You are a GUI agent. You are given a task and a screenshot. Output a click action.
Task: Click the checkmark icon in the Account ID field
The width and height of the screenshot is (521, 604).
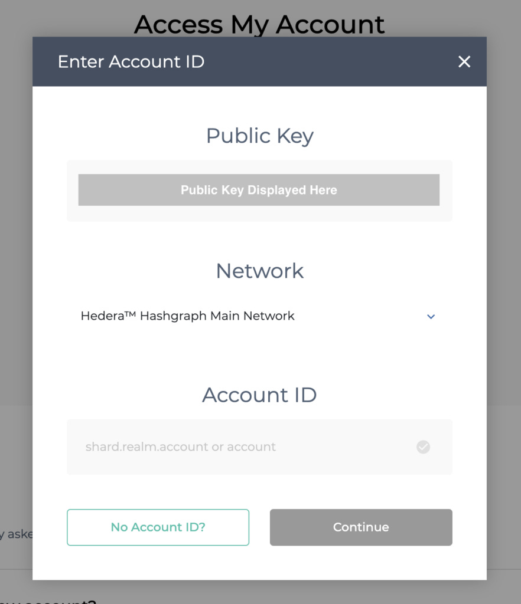point(423,447)
